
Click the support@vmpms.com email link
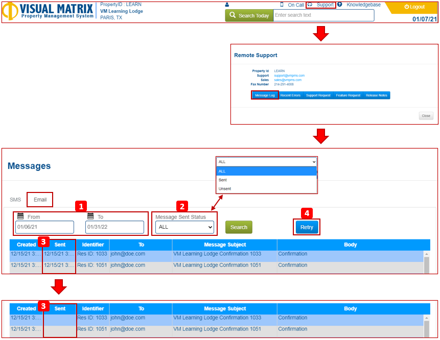(289, 76)
